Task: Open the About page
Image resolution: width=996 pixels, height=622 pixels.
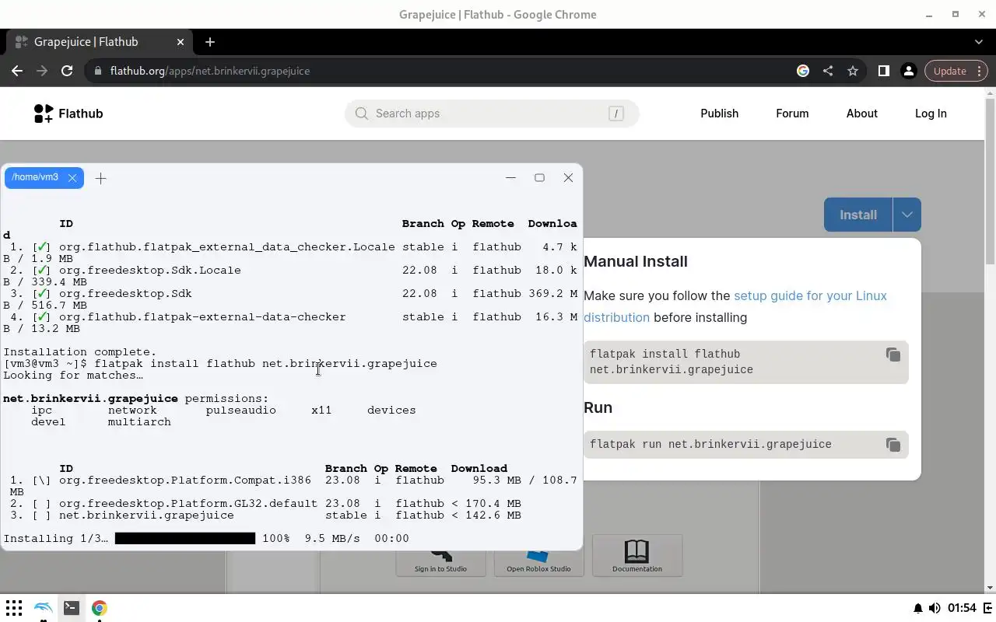Action: (861, 114)
